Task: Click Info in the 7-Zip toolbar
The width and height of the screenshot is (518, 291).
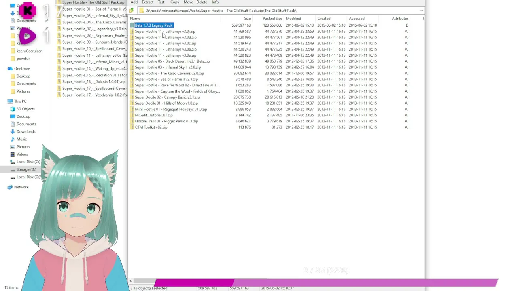Action: 215,2
